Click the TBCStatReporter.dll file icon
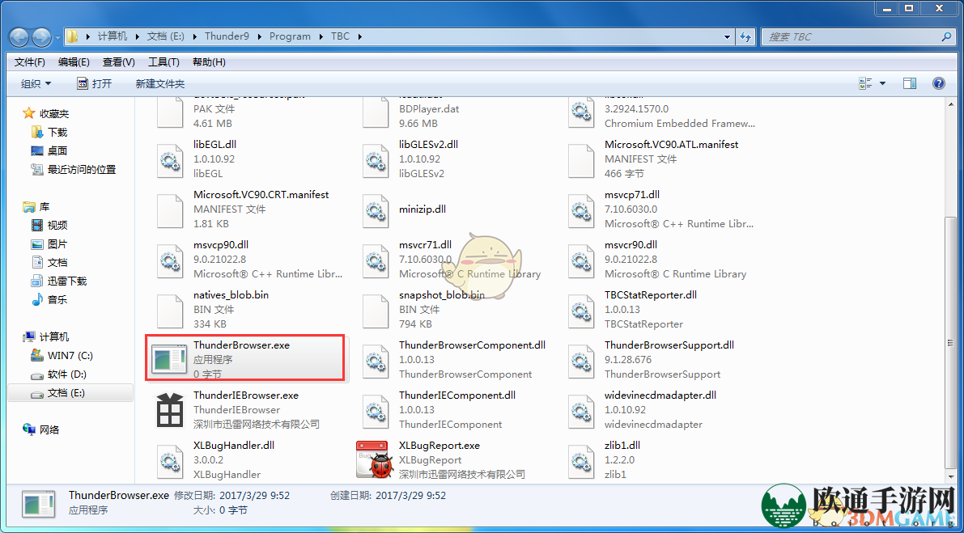Viewport: 964px width, 533px height. coord(580,310)
